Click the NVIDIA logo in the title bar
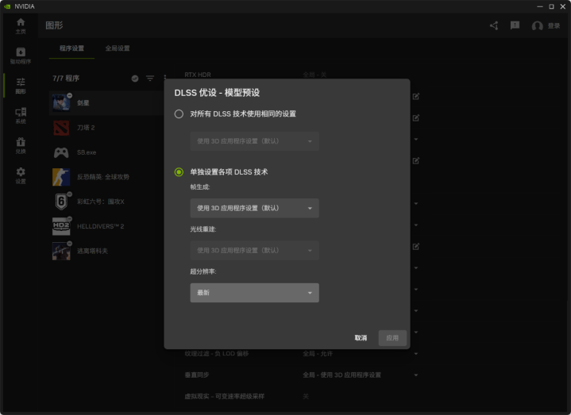The image size is (571, 415). tap(7, 6)
